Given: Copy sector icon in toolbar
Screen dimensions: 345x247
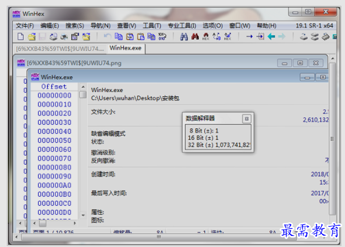Looking at the screenshot, I should 119,36.
